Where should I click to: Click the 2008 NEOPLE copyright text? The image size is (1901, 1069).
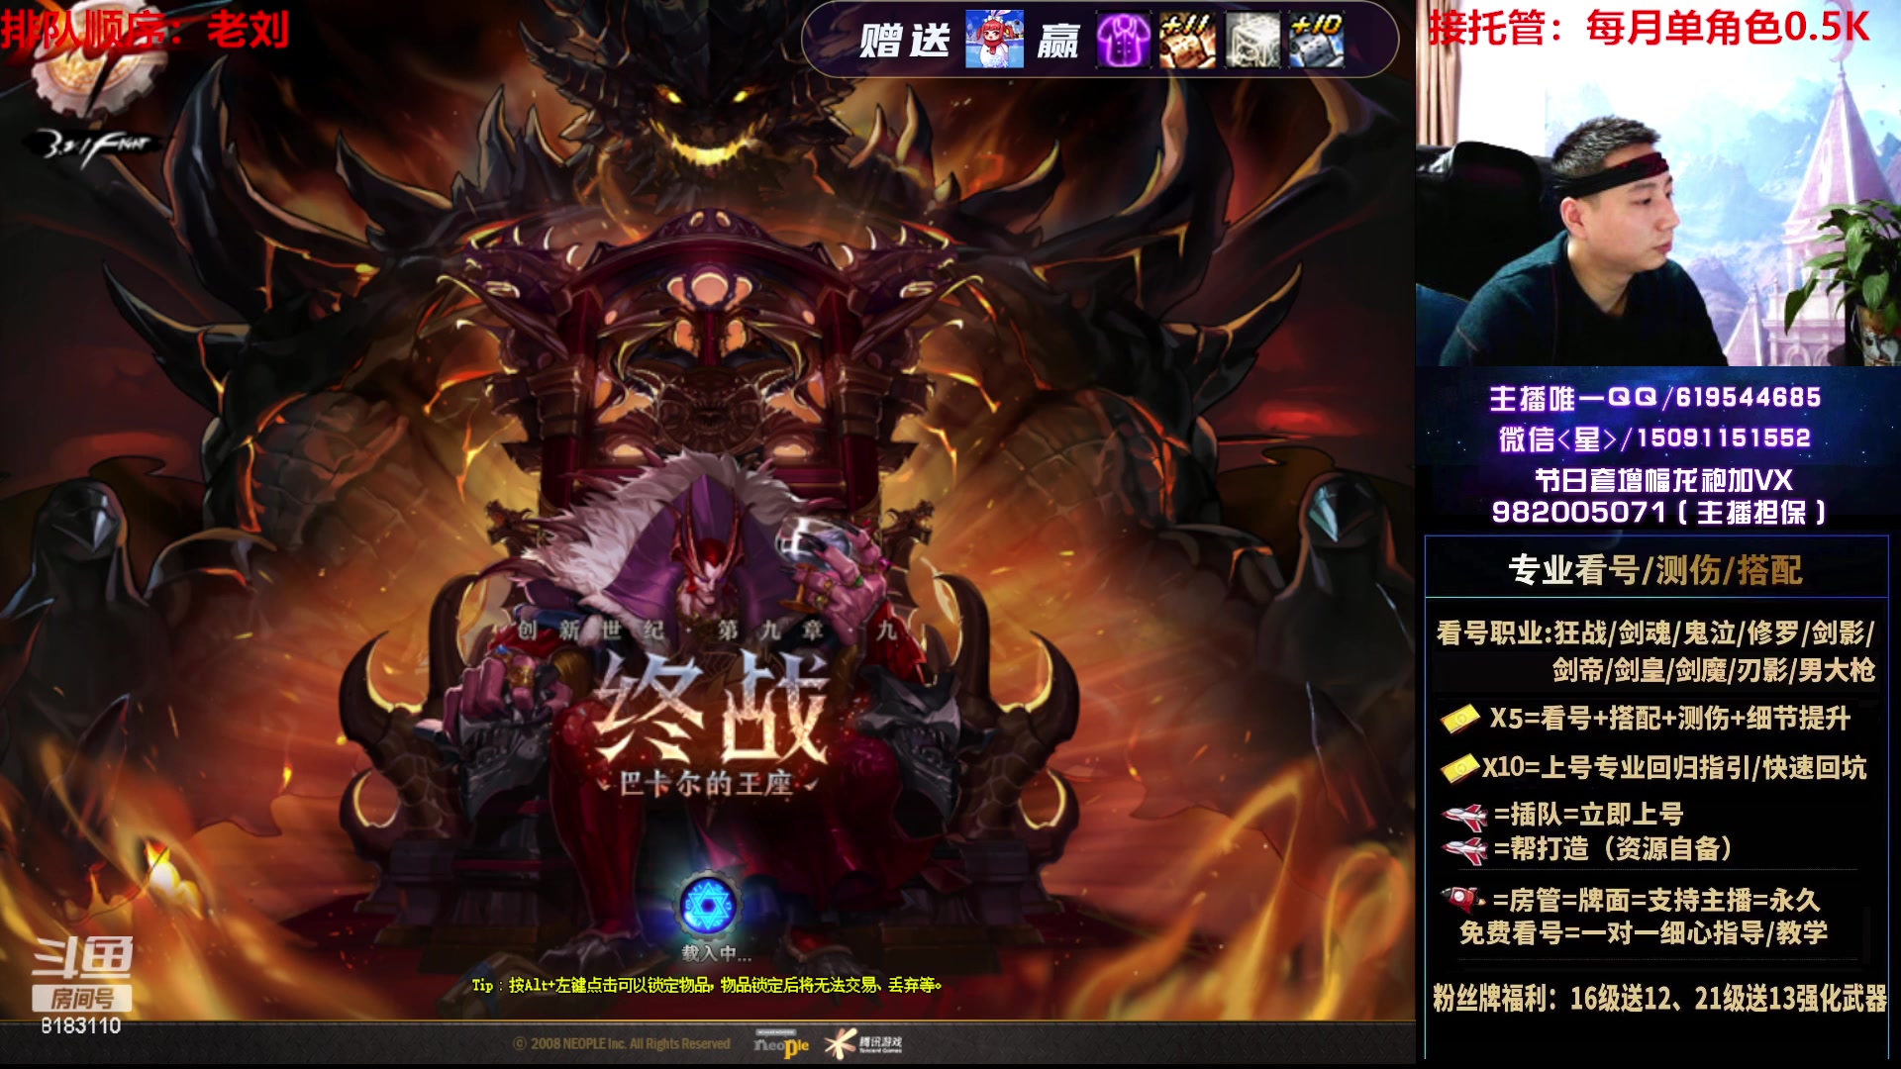click(x=622, y=1043)
